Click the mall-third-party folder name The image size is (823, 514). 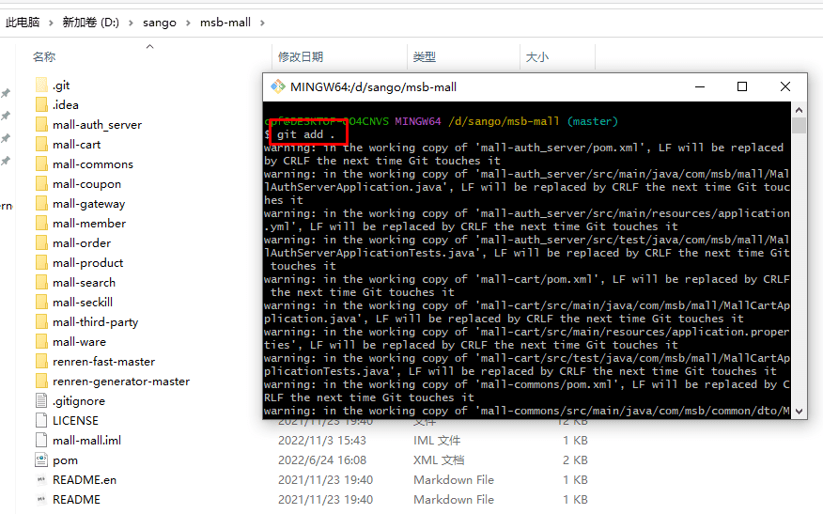pyautogui.click(x=96, y=322)
